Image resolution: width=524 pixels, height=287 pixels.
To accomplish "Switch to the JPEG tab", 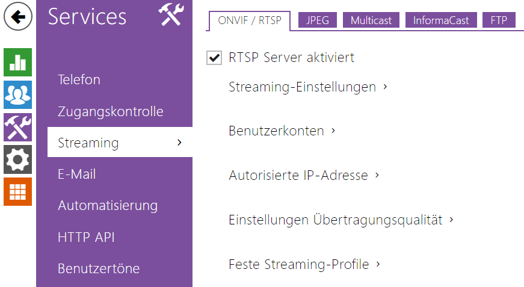I will 317,20.
